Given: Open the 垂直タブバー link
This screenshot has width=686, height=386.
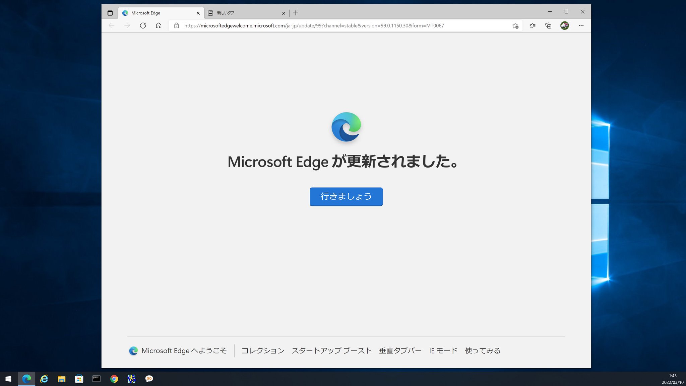Looking at the screenshot, I should [x=400, y=350].
